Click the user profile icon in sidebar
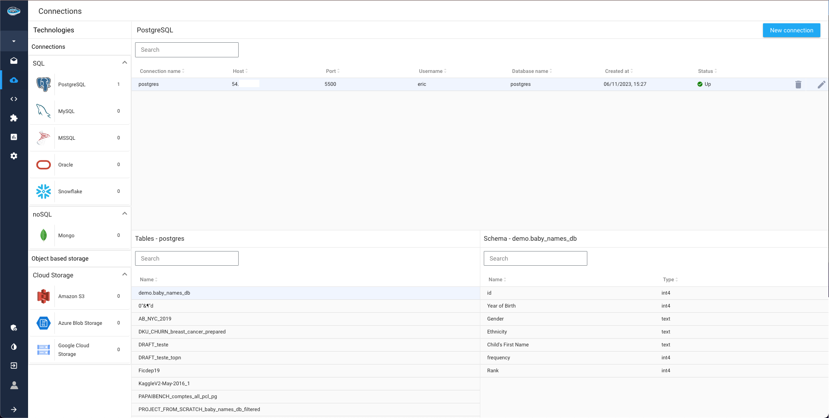Screen dimensions: 829x418 (14, 385)
